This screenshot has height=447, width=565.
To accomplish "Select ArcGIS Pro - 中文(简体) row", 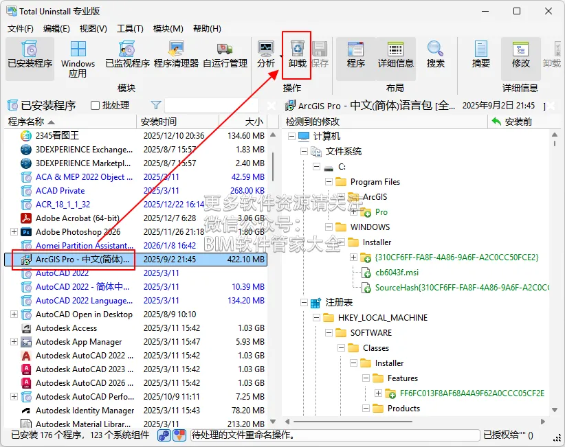I will (135, 260).
